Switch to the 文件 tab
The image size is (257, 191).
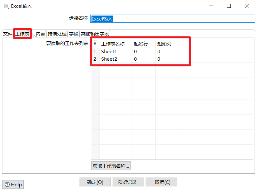coord(8,34)
